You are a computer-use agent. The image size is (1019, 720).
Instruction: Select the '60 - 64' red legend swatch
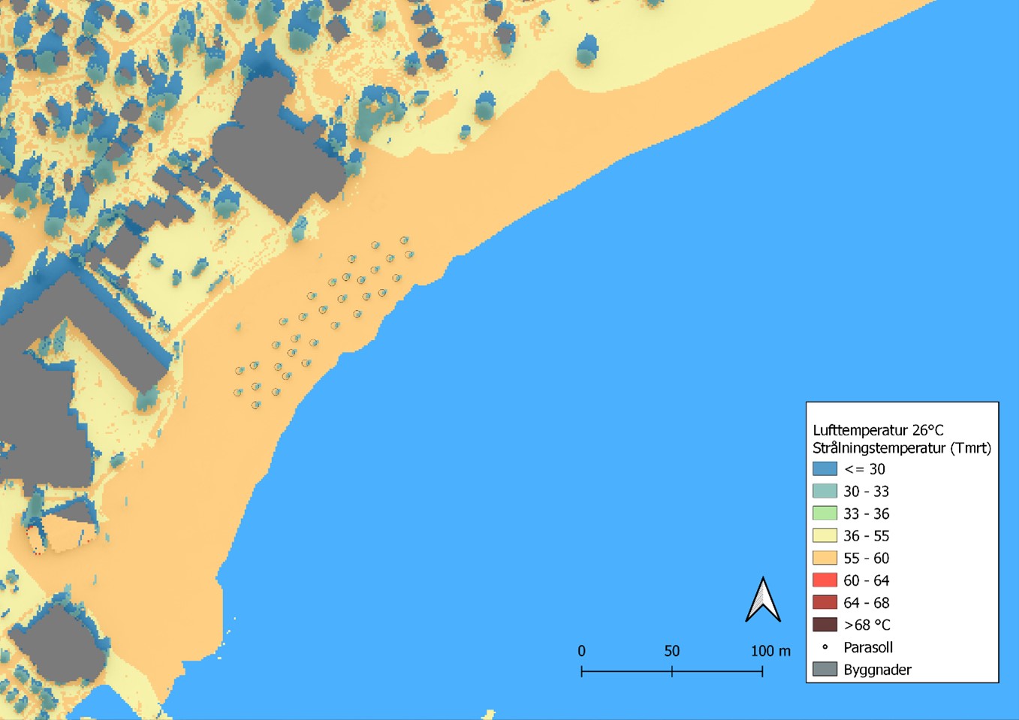[x=825, y=580]
